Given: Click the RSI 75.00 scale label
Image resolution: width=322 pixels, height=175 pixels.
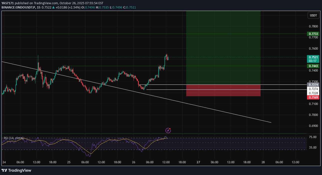Looking at the screenshot, I should pos(313,137).
